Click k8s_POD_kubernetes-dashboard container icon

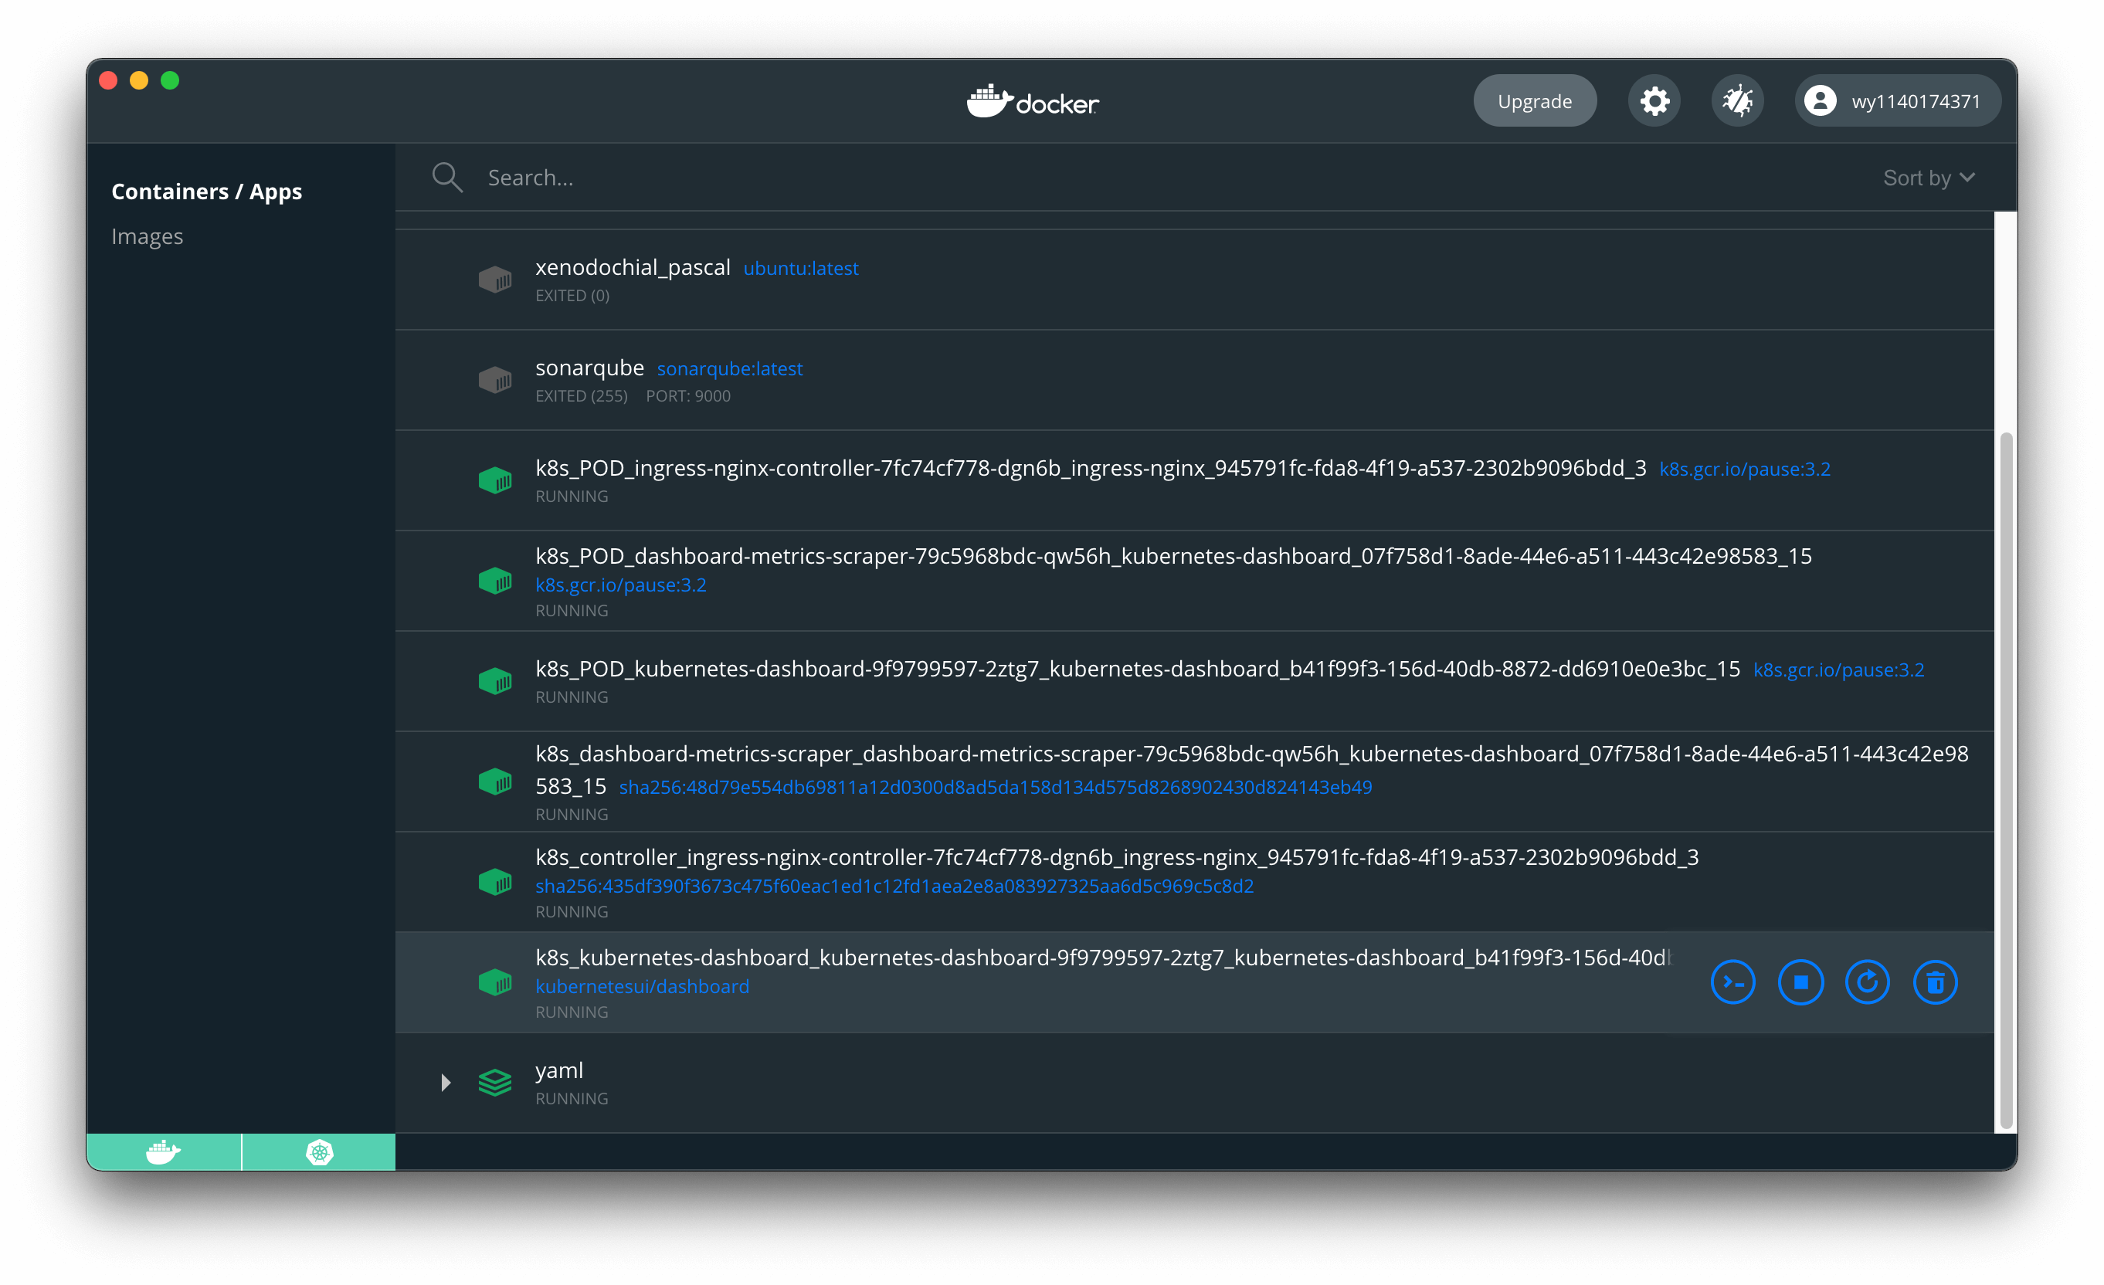[x=494, y=681]
